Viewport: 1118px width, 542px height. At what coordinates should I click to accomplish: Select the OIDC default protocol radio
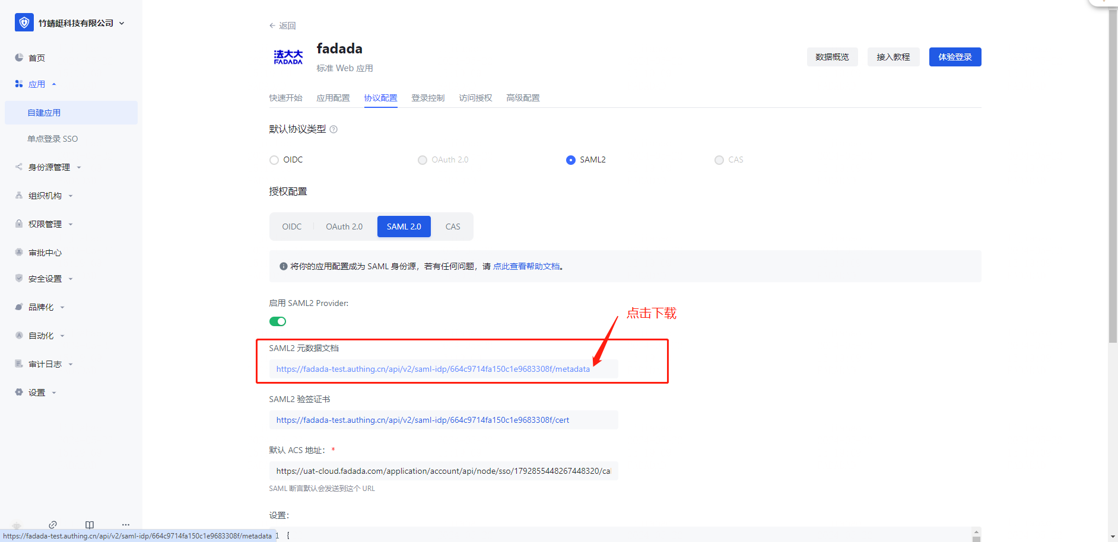(274, 160)
